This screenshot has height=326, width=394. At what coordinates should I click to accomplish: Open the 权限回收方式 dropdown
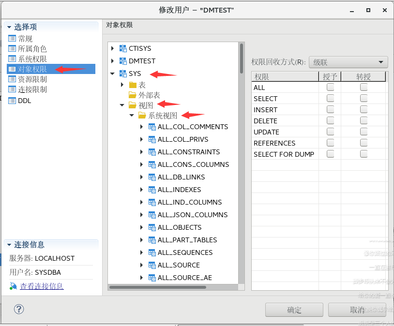pos(349,62)
